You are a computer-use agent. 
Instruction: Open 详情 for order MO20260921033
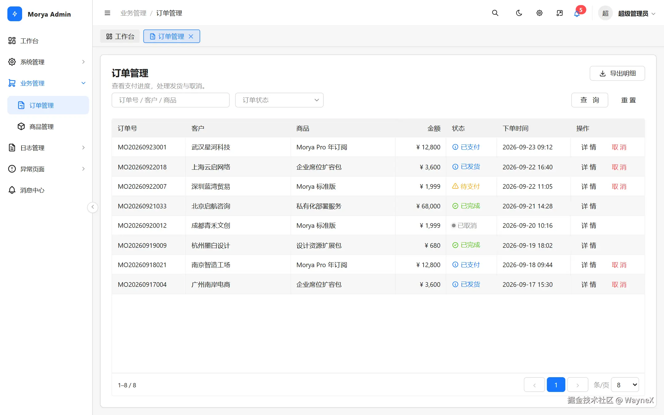[589, 206]
